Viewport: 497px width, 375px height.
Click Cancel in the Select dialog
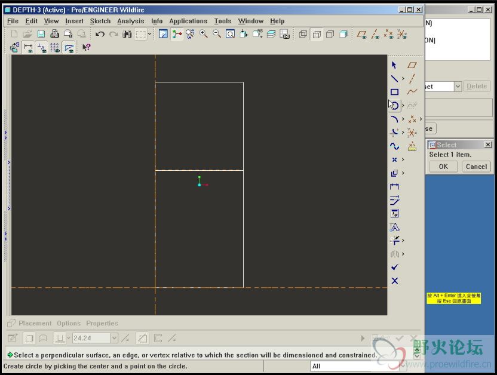click(476, 167)
